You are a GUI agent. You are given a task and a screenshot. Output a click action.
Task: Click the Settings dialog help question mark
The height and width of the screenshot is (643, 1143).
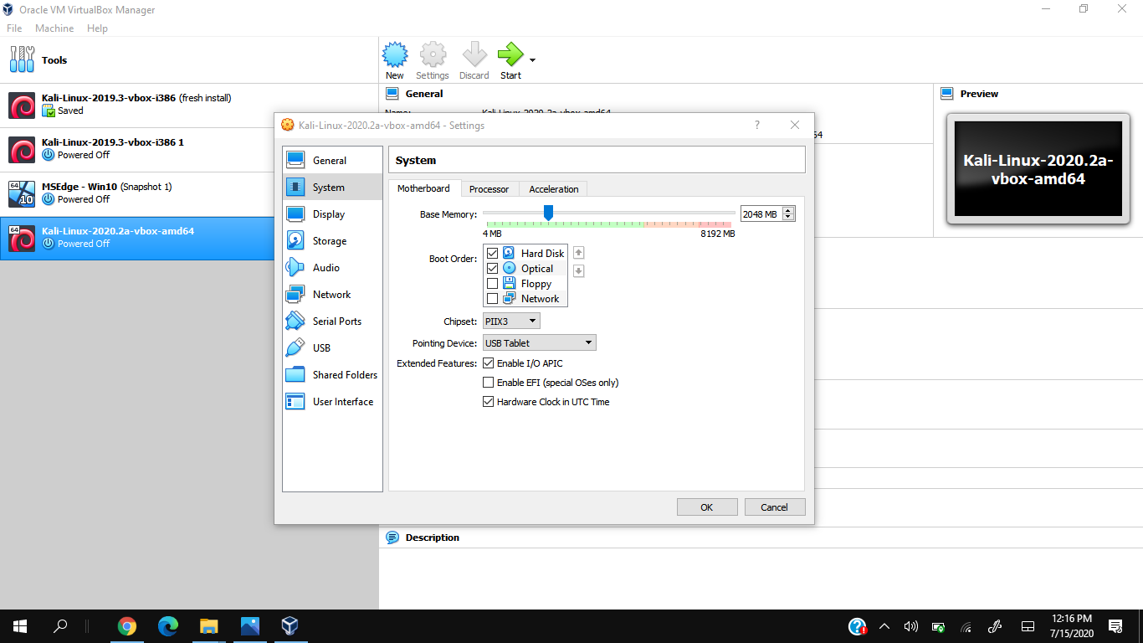tap(757, 125)
